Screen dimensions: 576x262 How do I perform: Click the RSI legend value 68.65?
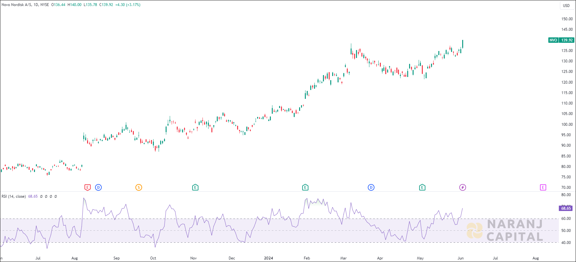point(33,196)
